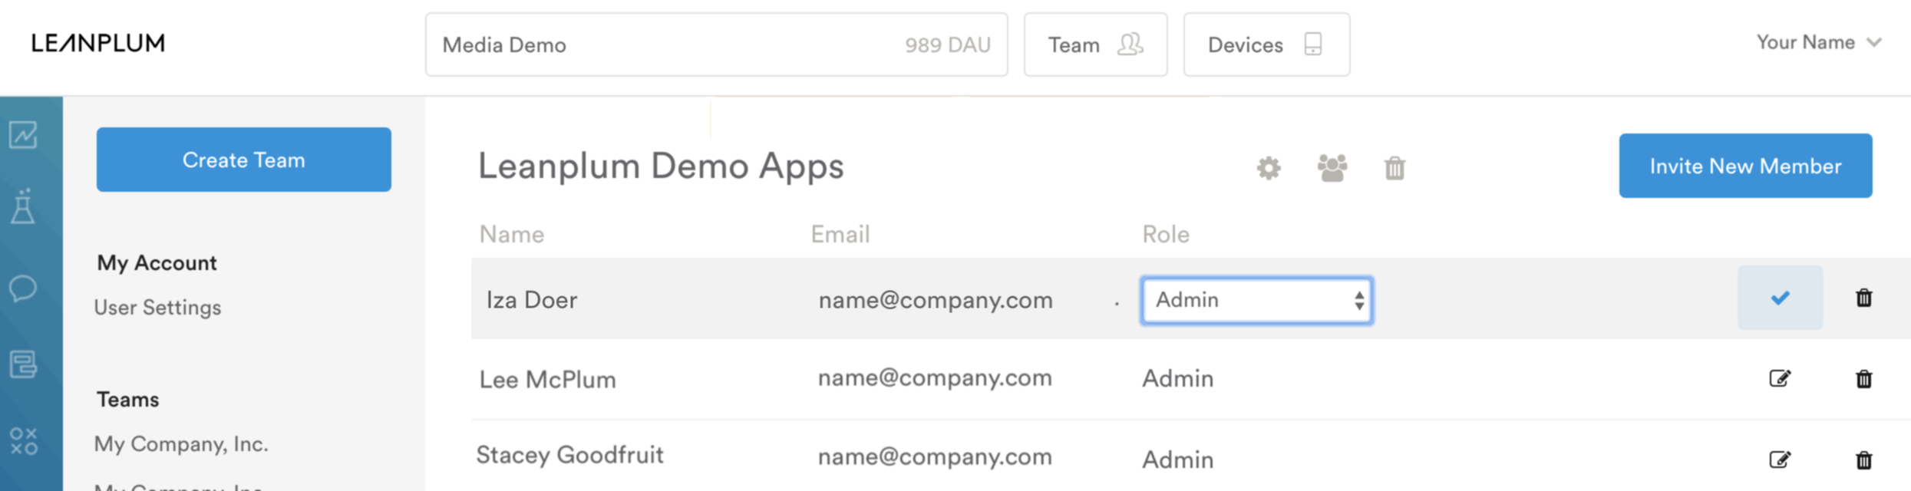Viewport: 1911px width, 491px height.
Task: Remove Lee McPlum with trash icon
Action: 1863,378
